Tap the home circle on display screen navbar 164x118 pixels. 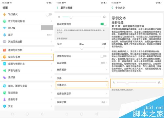82,114
